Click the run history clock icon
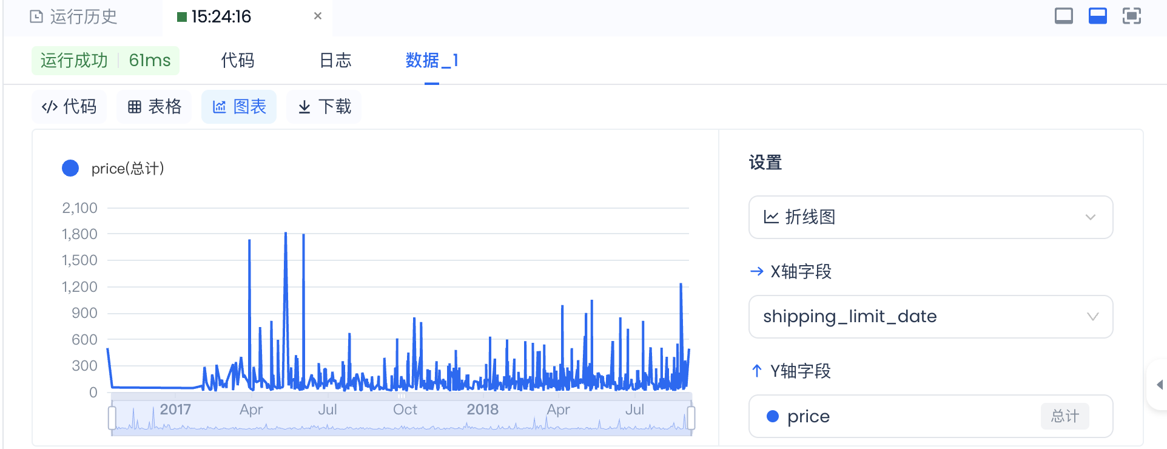This screenshot has width=1167, height=449. point(36,16)
